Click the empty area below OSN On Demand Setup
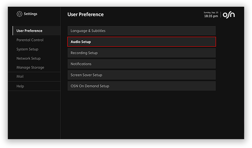This screenshot has width=252, height=148. (141, 113)
